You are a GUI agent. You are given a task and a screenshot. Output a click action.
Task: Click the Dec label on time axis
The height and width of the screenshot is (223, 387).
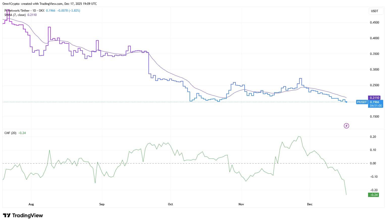pyautogui.click(x=310, y=204)
